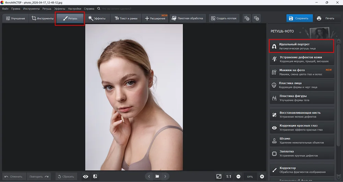343x182 pixels.
Task: Select the Заплатка tool icon
Action: (274, 154)
